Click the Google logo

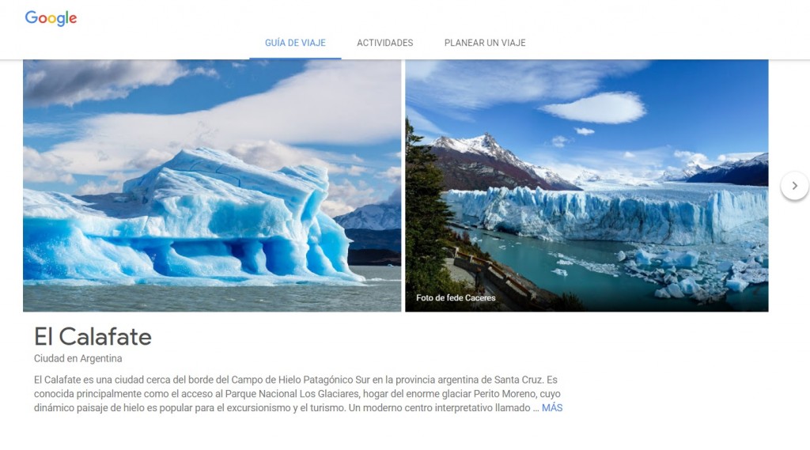click(51, 18)
